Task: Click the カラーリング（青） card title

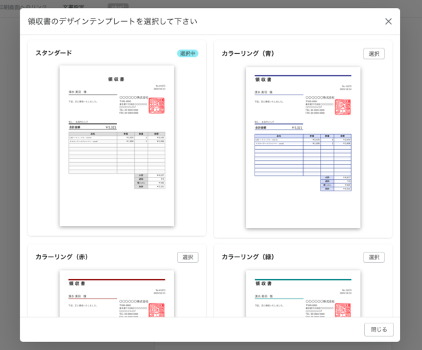Action: tap(248, 53)
